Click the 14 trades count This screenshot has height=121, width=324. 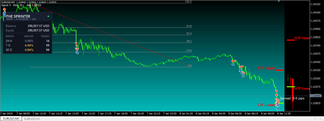click(x=48, y=41)
